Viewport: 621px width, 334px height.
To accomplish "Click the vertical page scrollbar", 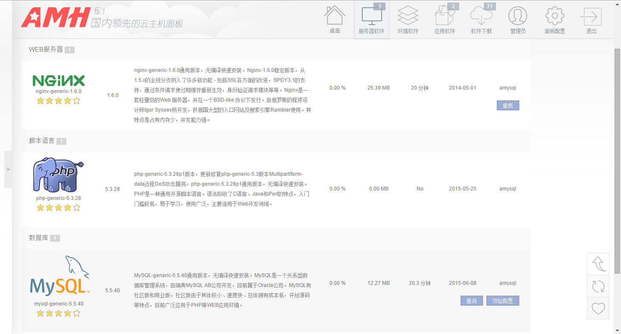I will (x=617, y=159).
